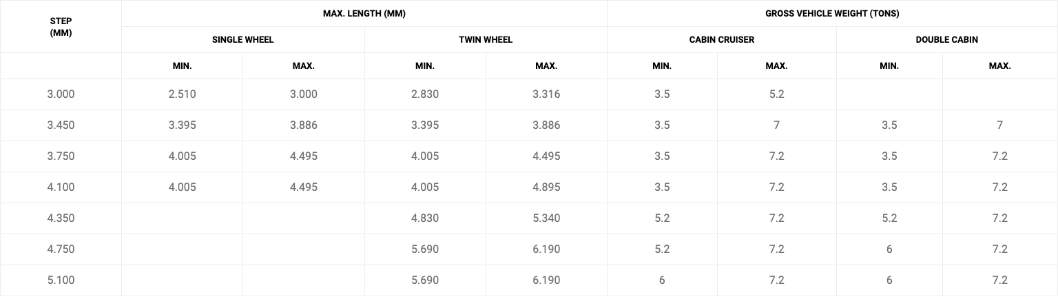This screenshot has width=1058, height=299.
Task: Click the 4.830 twin wheel minimum cell
Action: coord(424,218)
